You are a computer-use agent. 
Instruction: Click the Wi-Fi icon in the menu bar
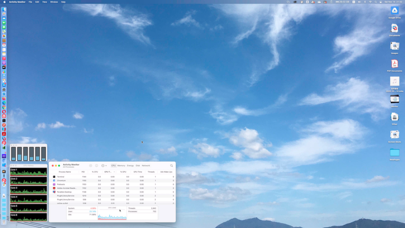click(370, 2)
